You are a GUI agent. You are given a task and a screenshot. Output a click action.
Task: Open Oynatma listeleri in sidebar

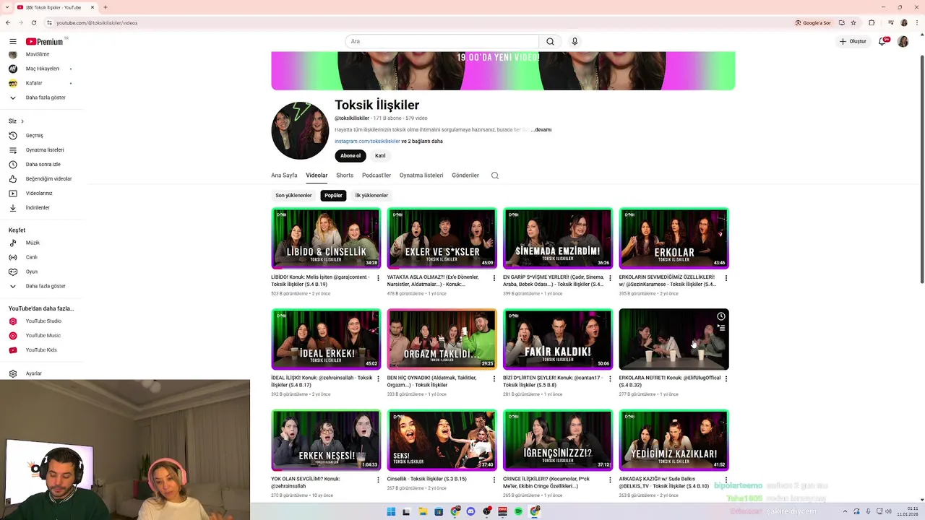tap(42, 150)
